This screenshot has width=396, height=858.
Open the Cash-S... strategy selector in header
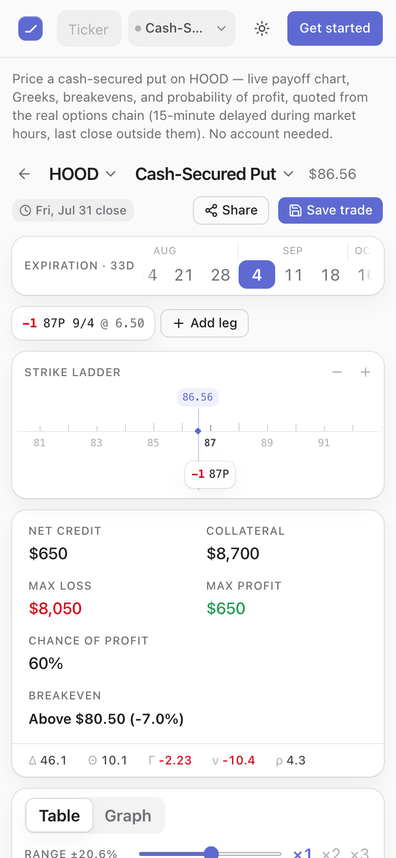click(182, 28)
